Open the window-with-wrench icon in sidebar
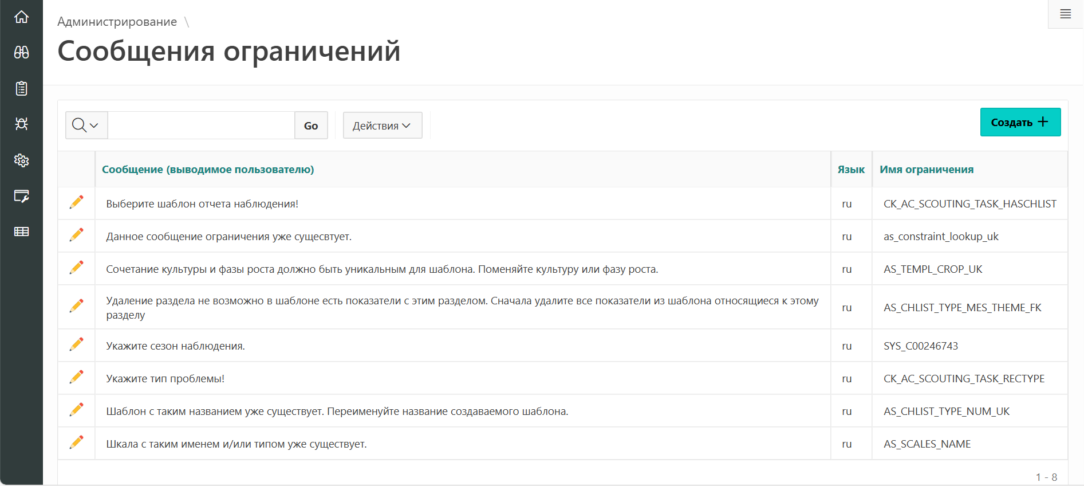 pos(21,196)
